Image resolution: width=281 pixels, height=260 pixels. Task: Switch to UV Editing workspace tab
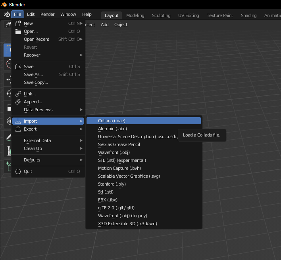[x=189, y=15]
